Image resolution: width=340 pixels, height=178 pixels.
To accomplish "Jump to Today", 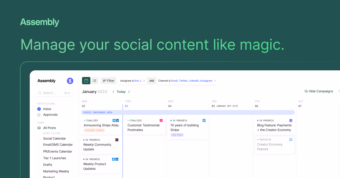I will point(121,92).
